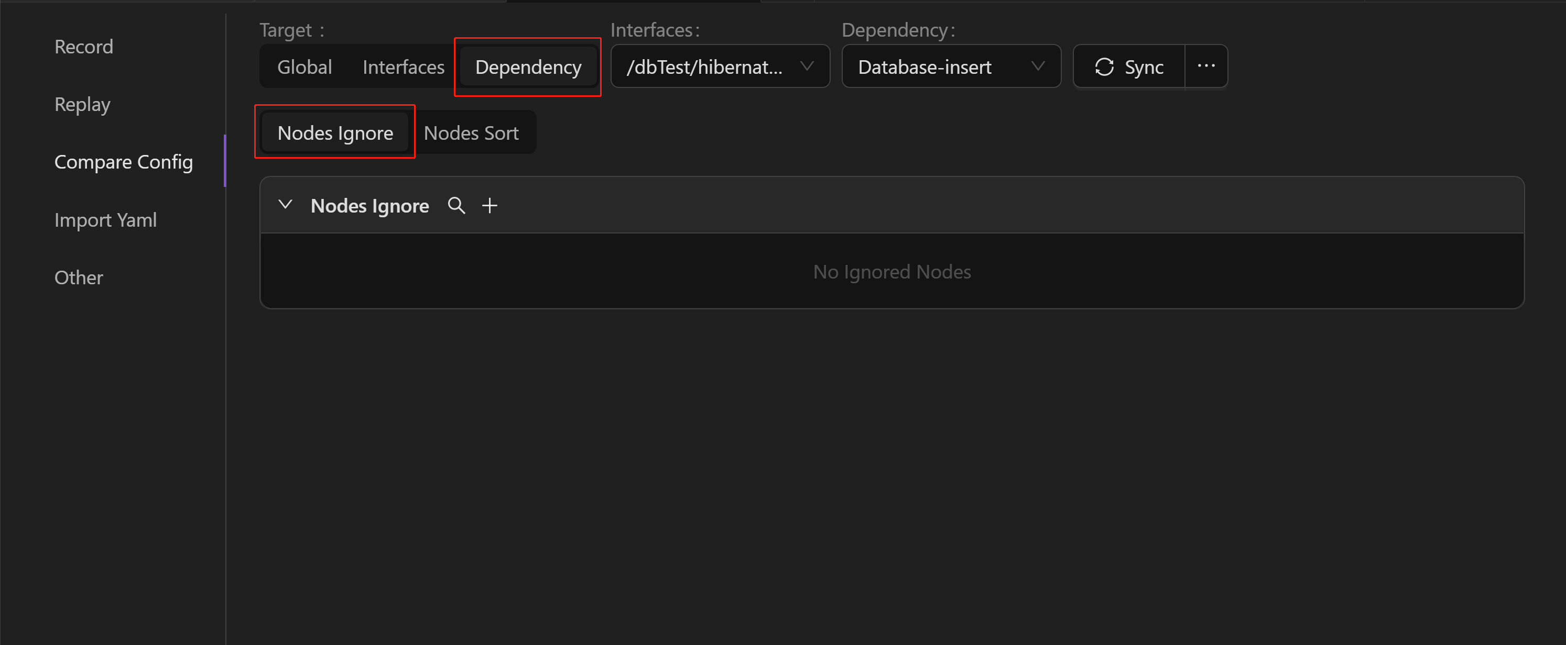Select the Global target option
Viewport: 1566px width, 645px height.
[304, 67]
